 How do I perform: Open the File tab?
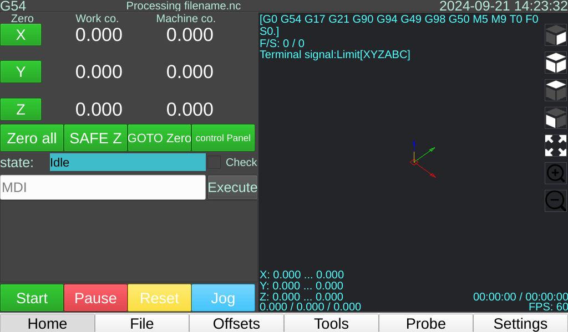tap(142, 323)
